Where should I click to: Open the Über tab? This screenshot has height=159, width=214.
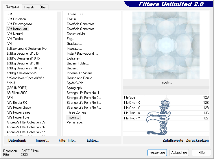[x=43, y=7]
